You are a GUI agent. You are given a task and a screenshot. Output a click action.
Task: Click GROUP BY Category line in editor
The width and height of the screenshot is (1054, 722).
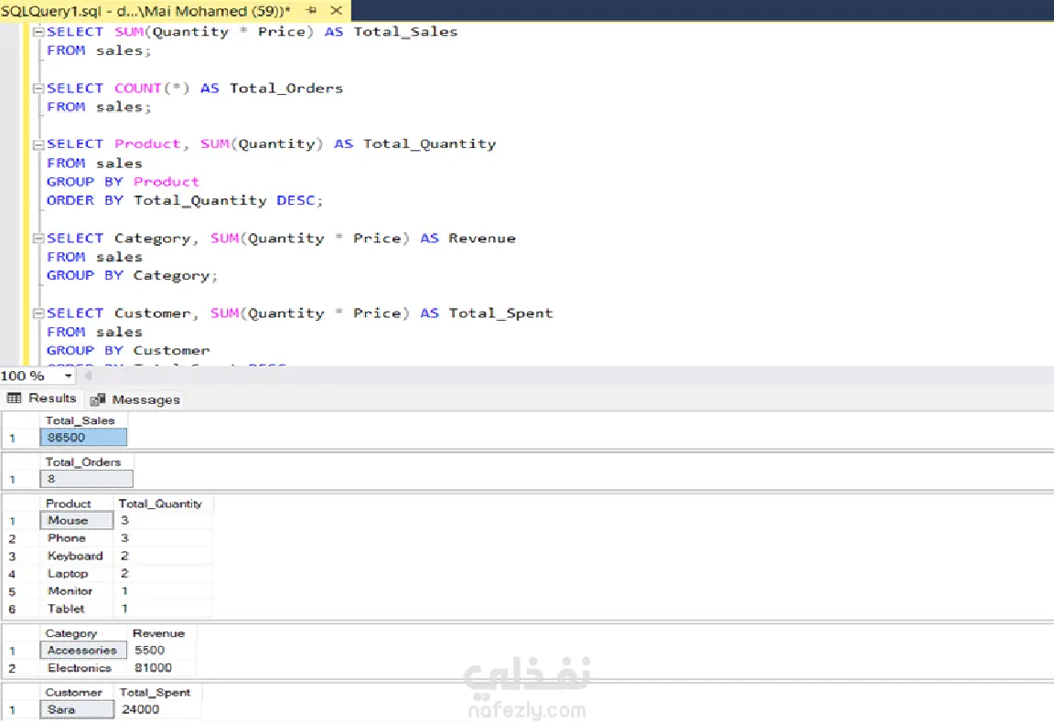[x=132, y=275]
